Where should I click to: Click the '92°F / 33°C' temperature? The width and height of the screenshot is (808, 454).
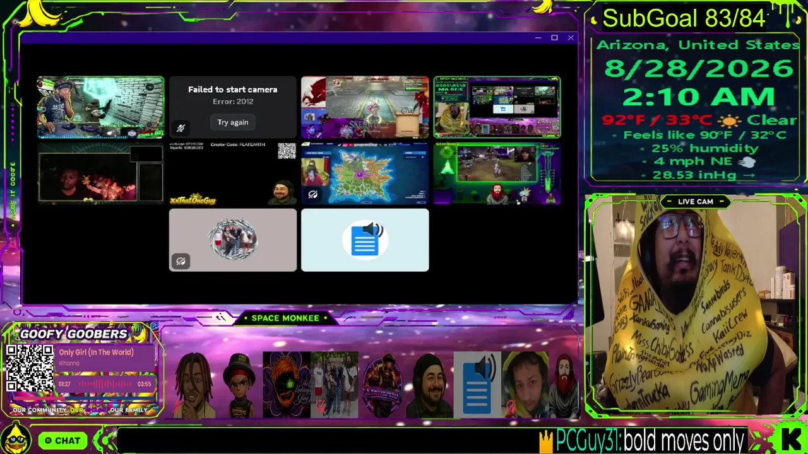pyautogui.click(x=657, y=120)
